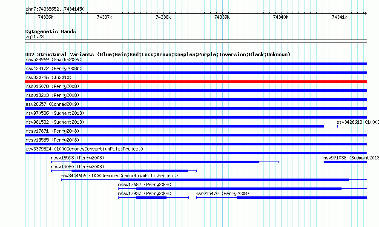The image size is (379, 227).
Task: Click the blue bar of nssv15470
Action: pos(302,198)
